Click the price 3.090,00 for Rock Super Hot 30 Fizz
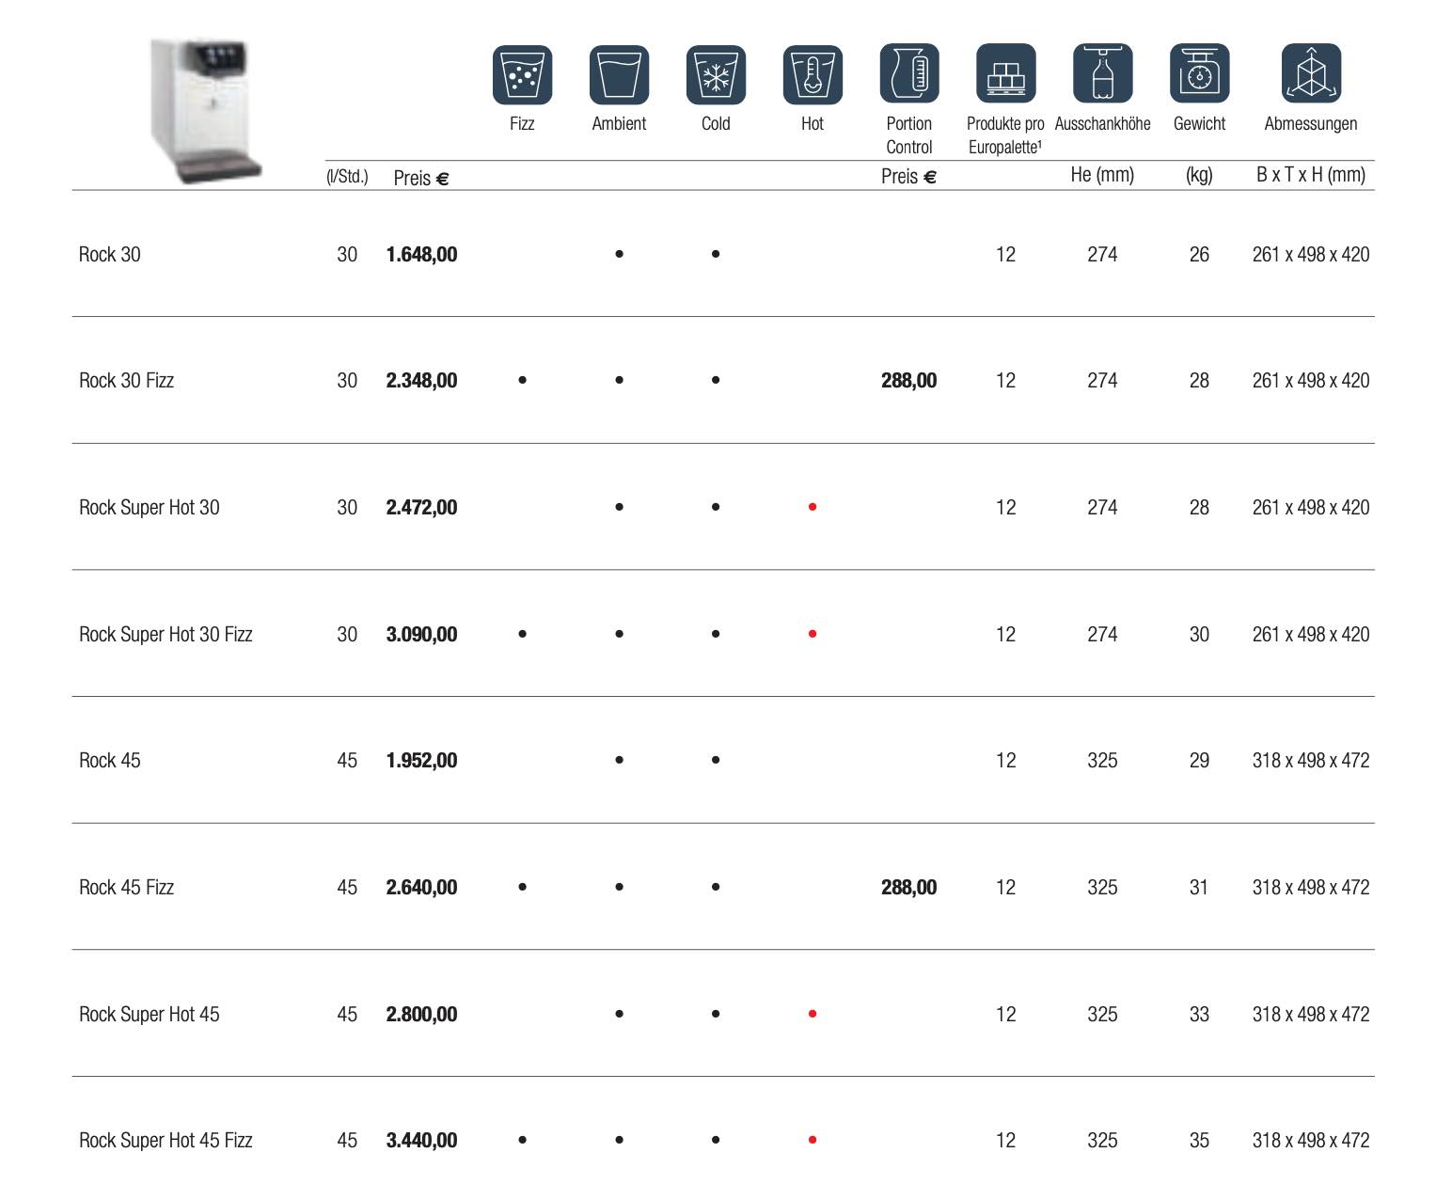Screen dimensions: 1452x1200 coord(421,634)
